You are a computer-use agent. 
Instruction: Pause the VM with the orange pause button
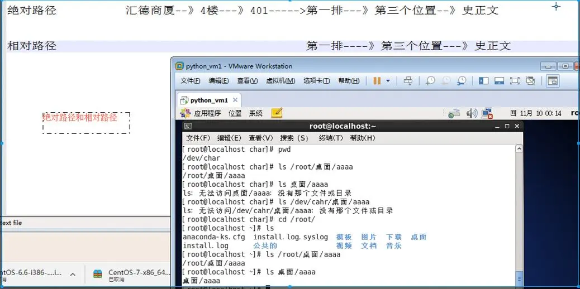(377, 80)
